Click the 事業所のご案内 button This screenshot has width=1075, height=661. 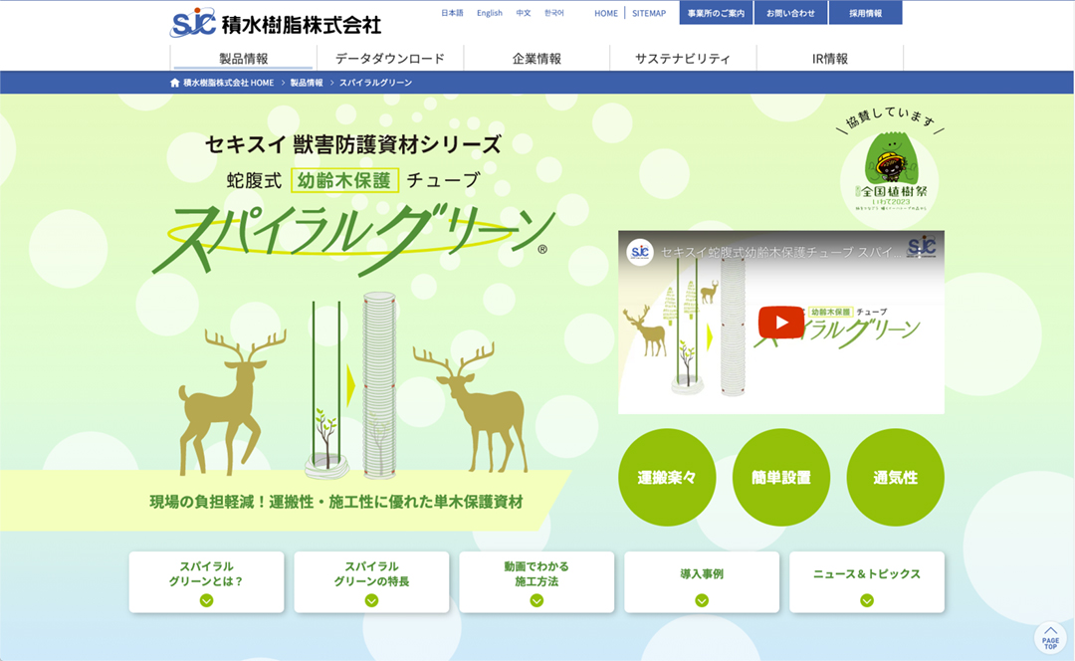click(716, 13)
